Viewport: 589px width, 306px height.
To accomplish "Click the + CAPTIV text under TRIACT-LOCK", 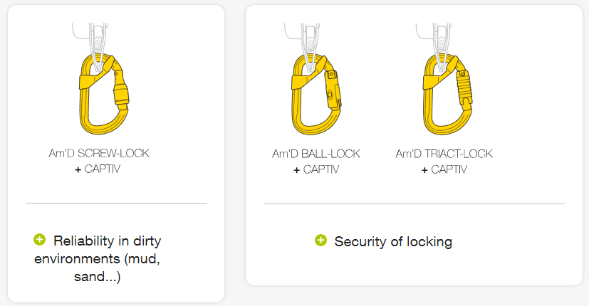I will tap(444, 169).
